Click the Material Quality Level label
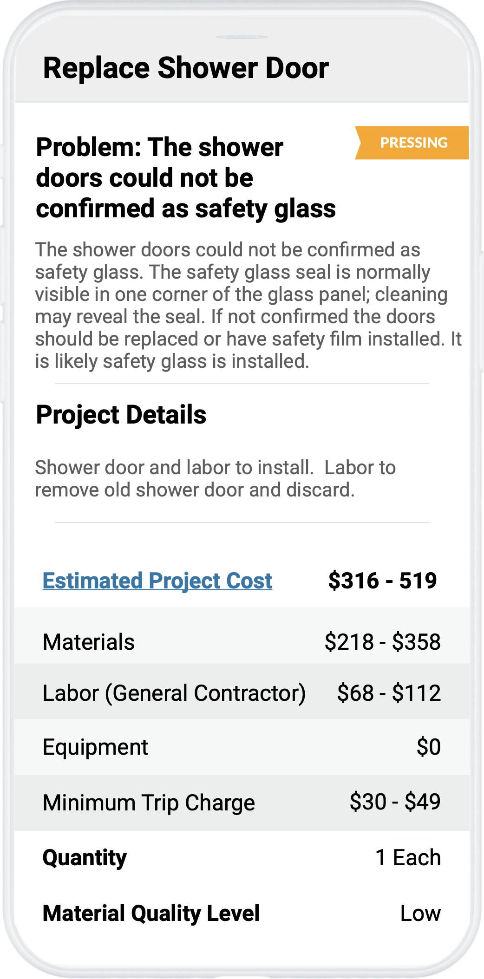This screenshot has width=484, height=979. tap(151, 913)
